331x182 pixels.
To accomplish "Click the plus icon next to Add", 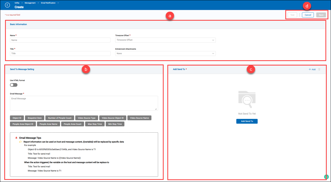I will (310, 69).
